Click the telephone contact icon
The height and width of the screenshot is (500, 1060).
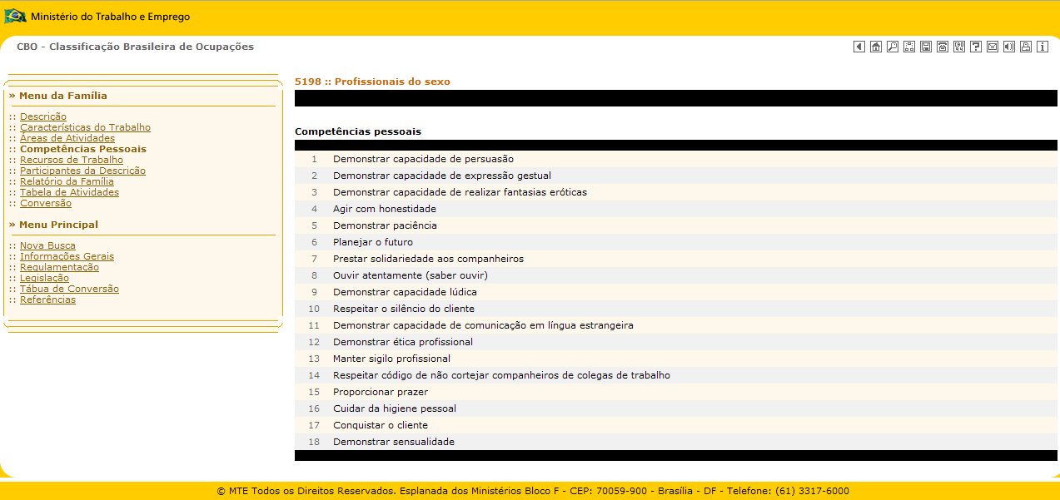(943, 47)
